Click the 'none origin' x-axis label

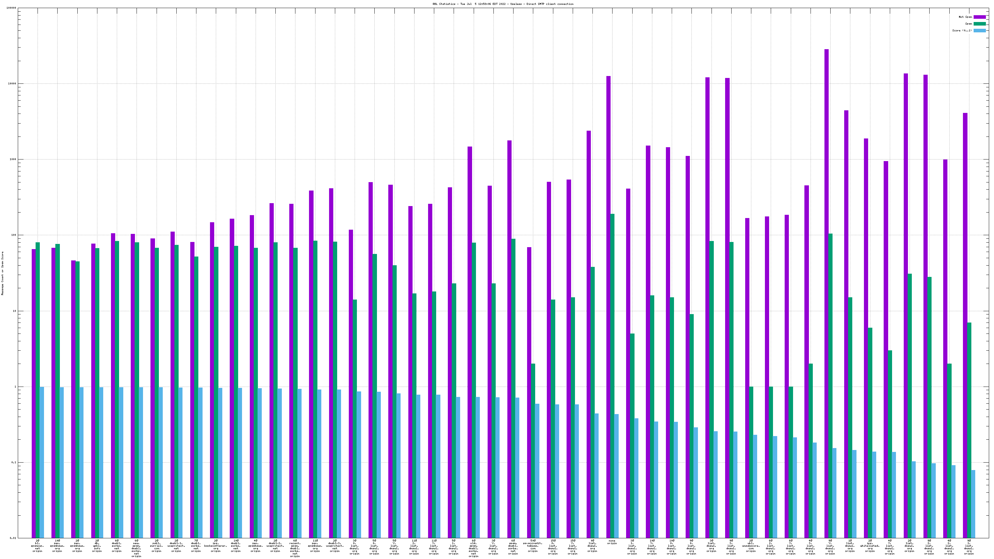coord(612,542)
